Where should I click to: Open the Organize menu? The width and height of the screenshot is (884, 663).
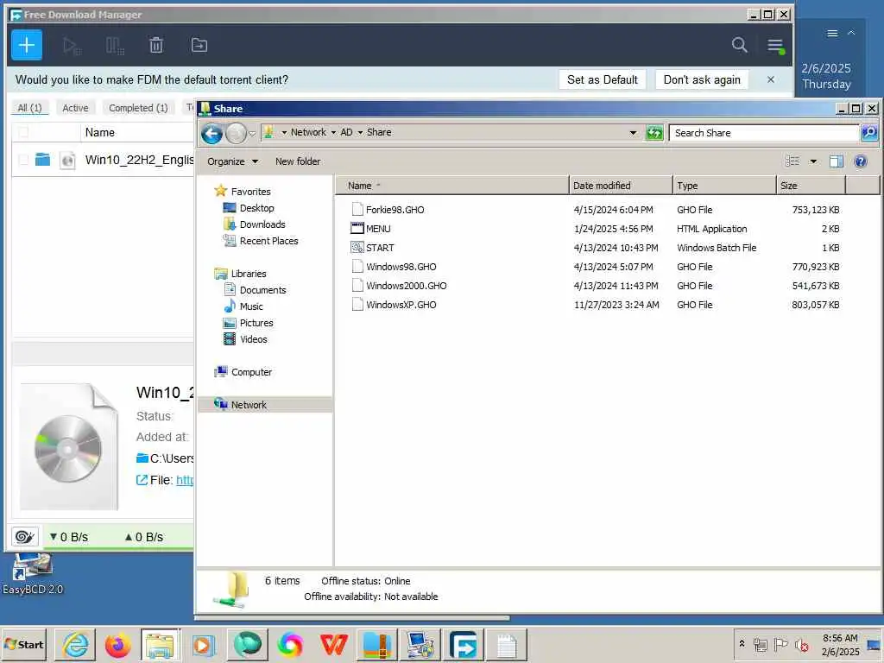[x=232, y=161]
